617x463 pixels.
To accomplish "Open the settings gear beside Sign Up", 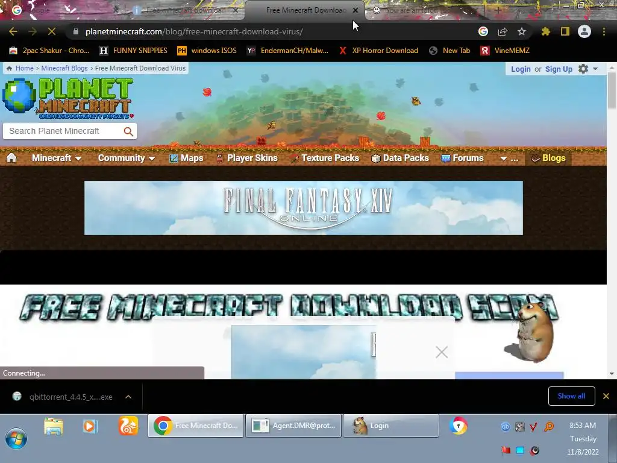I will (583, 69).
